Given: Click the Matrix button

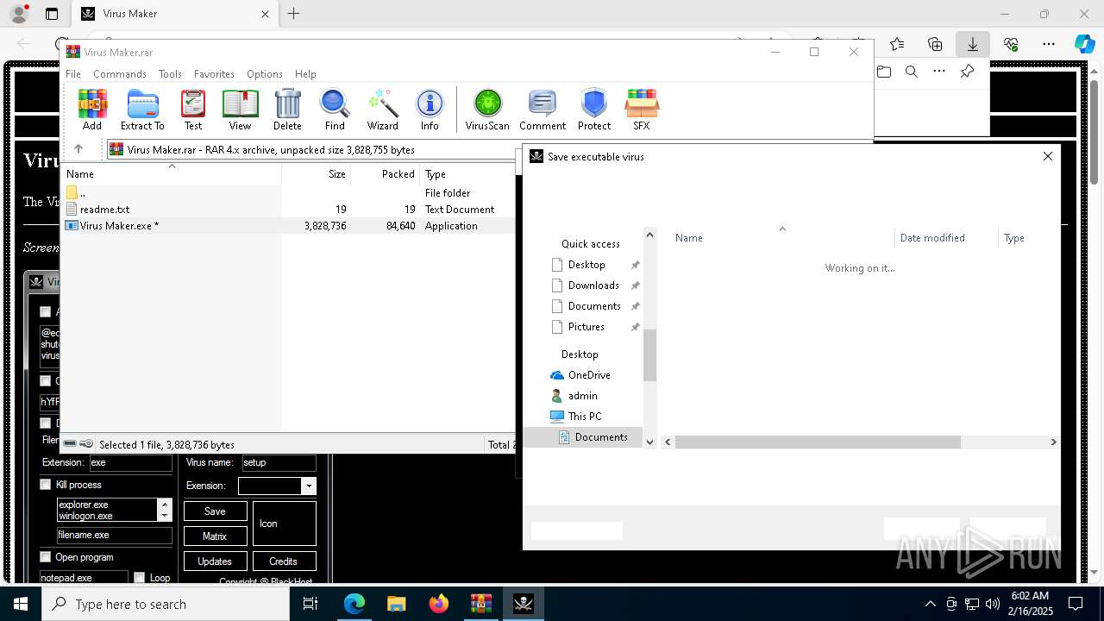Looking at the screenshot, I should [x=215, y=536].
